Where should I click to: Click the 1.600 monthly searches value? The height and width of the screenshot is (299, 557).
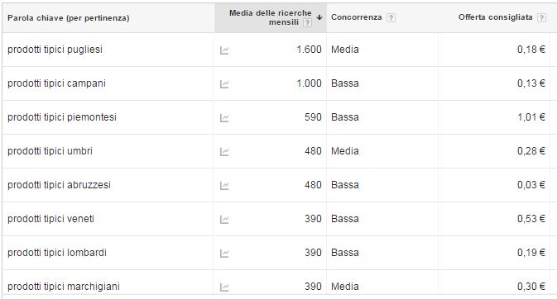(x=309, y=50)
